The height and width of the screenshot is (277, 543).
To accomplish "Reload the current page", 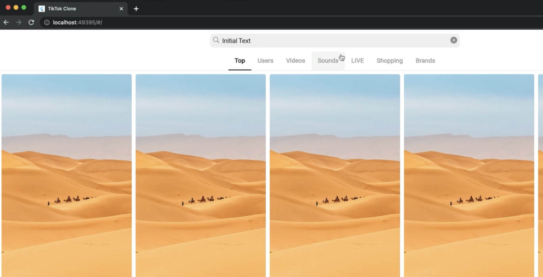I will pos(31,23).
